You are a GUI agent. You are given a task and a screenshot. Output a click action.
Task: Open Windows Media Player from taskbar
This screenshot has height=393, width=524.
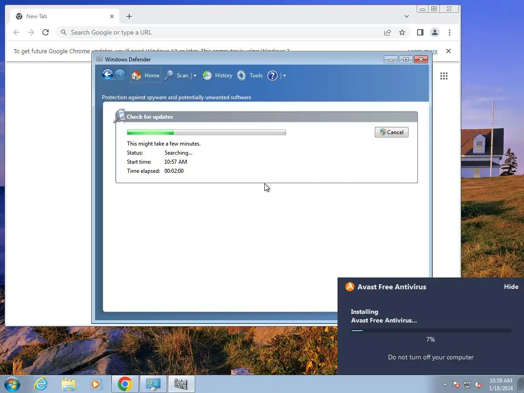(x=96, y=384)
